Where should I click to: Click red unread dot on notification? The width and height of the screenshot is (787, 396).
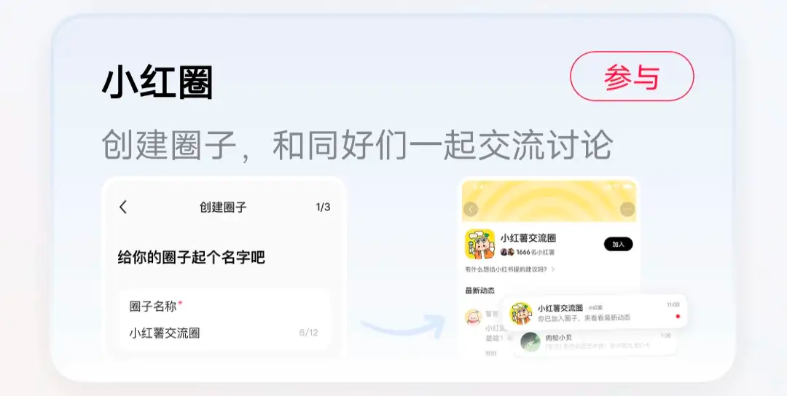pyautogui.click(x=678, y=317)
